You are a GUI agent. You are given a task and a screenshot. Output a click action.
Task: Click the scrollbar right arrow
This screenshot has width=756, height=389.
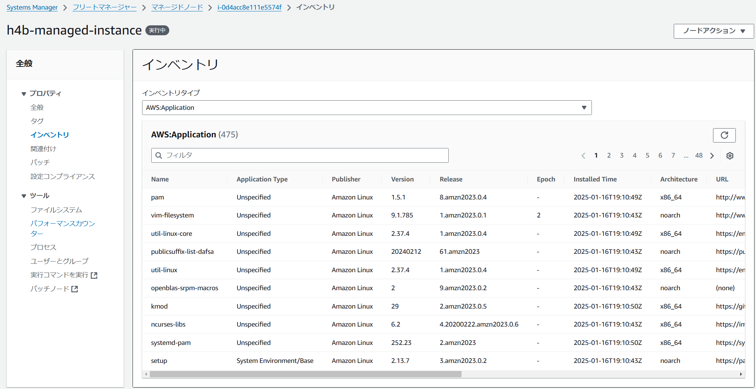coord(741,374)
